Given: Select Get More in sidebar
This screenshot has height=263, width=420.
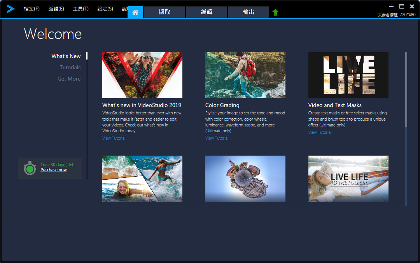Looking at the screenshot, I should pyautogui.click(x=69, y=79).
